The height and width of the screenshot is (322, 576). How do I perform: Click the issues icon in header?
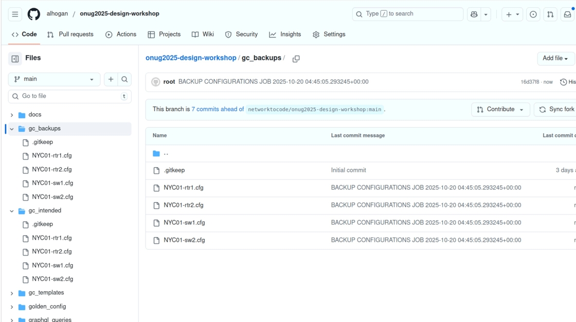pos(533,14)
